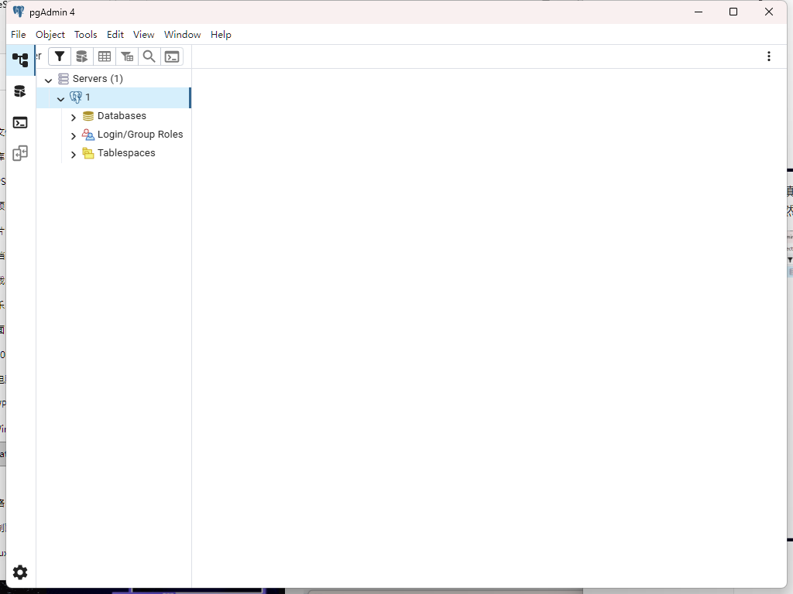Click the black funnel filter toolbar button

pyautogui.click(x=60, y=56)
